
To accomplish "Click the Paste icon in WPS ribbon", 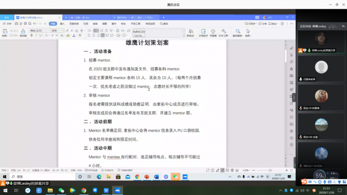I will (5, 32).
